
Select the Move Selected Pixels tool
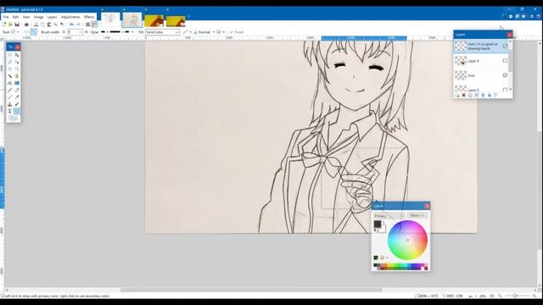(17, 54)
